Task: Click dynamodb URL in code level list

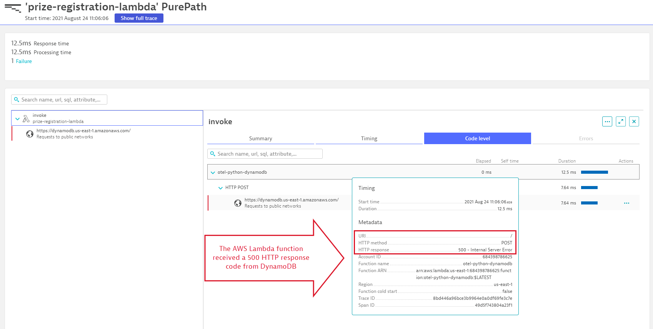Action: click(292, 200)
